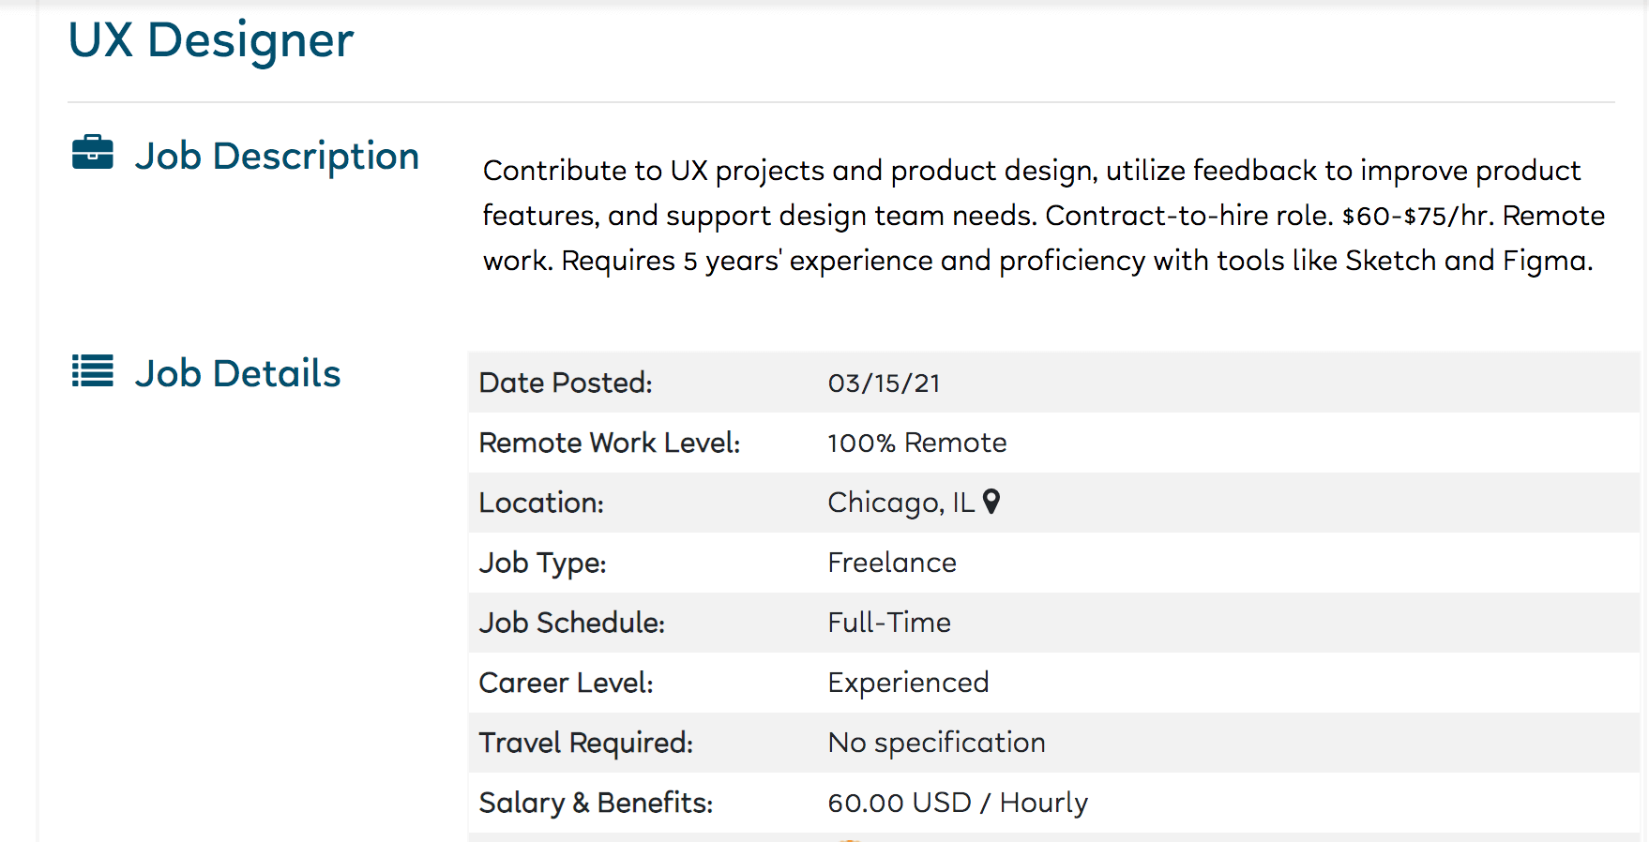Image resolution: width=1649 pixels, height=842 pixels.
Task: Click the 03/15/21 date posted value
Action: coord(884,383)
